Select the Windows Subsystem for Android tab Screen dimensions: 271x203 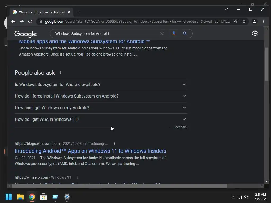tap(42, 12)
